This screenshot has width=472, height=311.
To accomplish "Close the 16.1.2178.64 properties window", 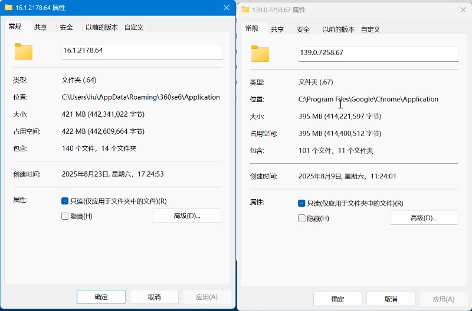I will click(226, 8).
